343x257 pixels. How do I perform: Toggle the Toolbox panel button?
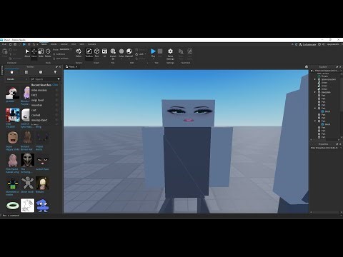[x=89, y=53]
